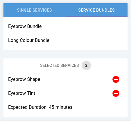The height and width of the screenshot is (121, 131).
Task: Click empty space right of Long Colour Bundle
Action: [88, 40]
